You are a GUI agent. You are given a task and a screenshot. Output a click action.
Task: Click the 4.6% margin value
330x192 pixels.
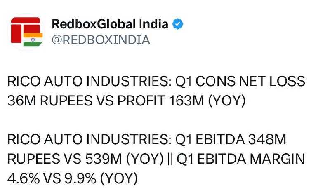coord(24,178)
